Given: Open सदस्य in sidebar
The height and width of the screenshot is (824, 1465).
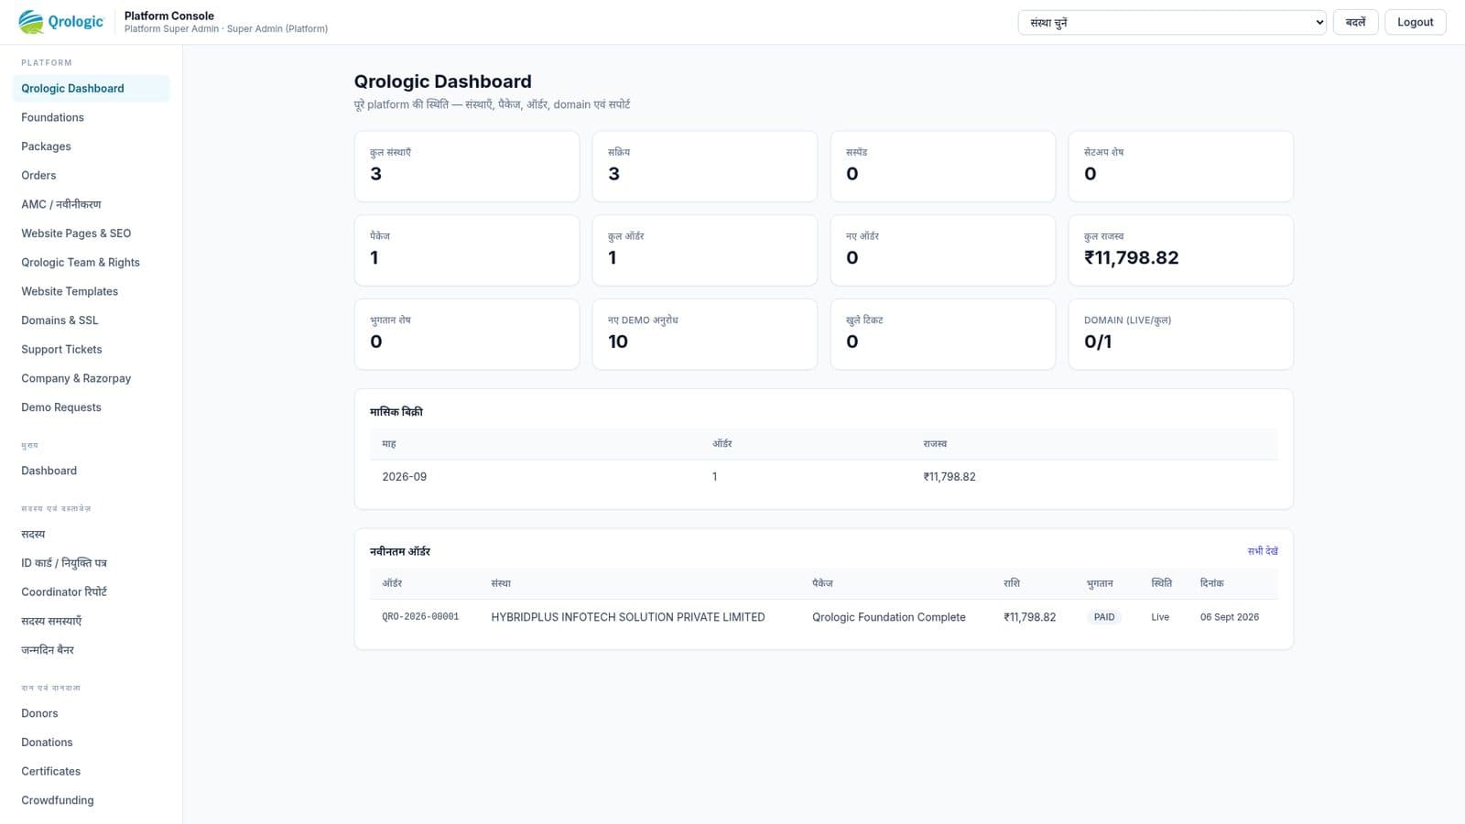Looking at the screenshot, I should pos(91,534).
